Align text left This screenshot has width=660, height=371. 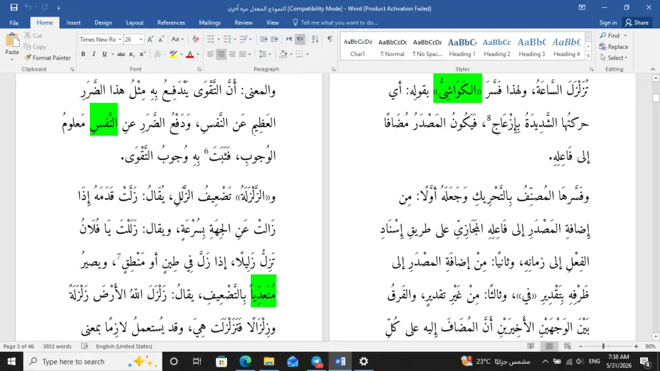[x=210, y=54]
